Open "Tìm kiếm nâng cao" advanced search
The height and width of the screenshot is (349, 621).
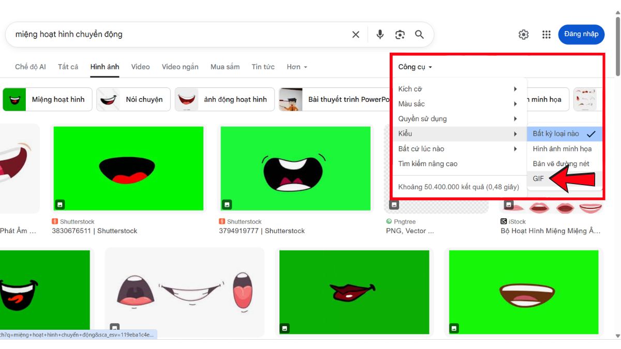427,164
